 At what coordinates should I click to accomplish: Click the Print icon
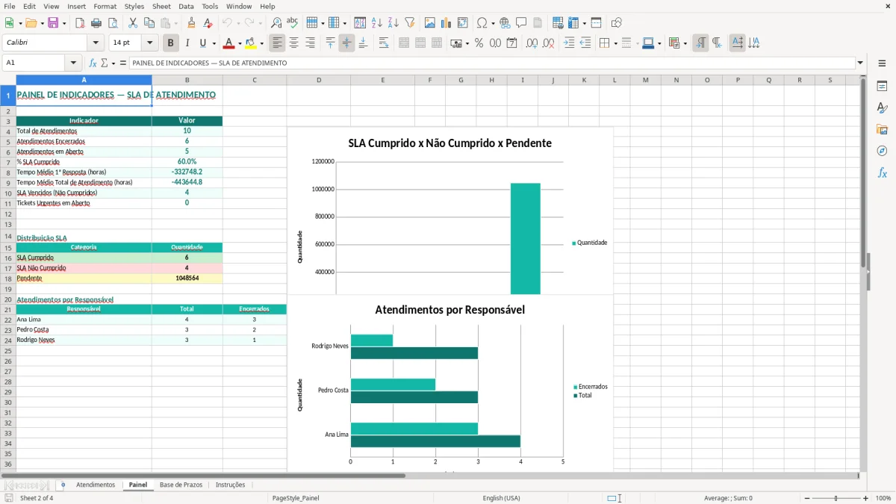coord(96,23)
